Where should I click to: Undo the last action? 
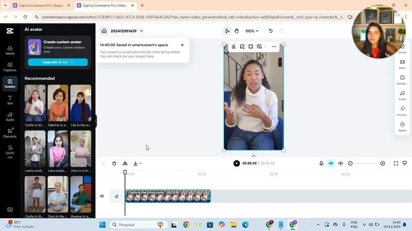pos(271,31)
